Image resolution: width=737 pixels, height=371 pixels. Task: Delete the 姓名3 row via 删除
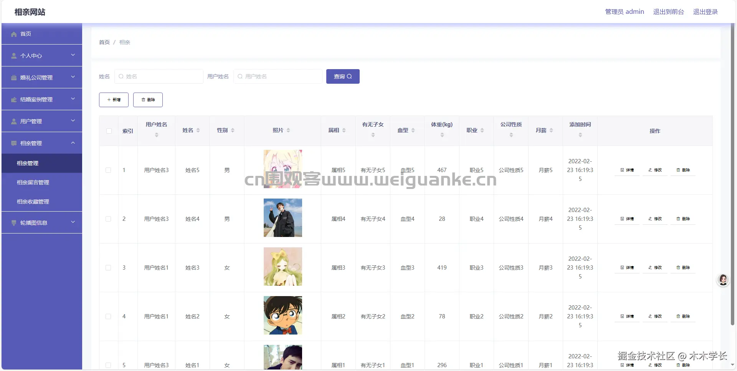point(683,268)
